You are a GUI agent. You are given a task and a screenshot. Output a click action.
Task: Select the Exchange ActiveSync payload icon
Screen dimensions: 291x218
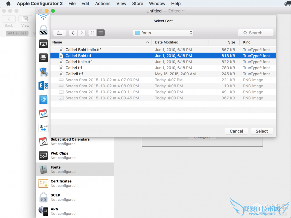43,86
